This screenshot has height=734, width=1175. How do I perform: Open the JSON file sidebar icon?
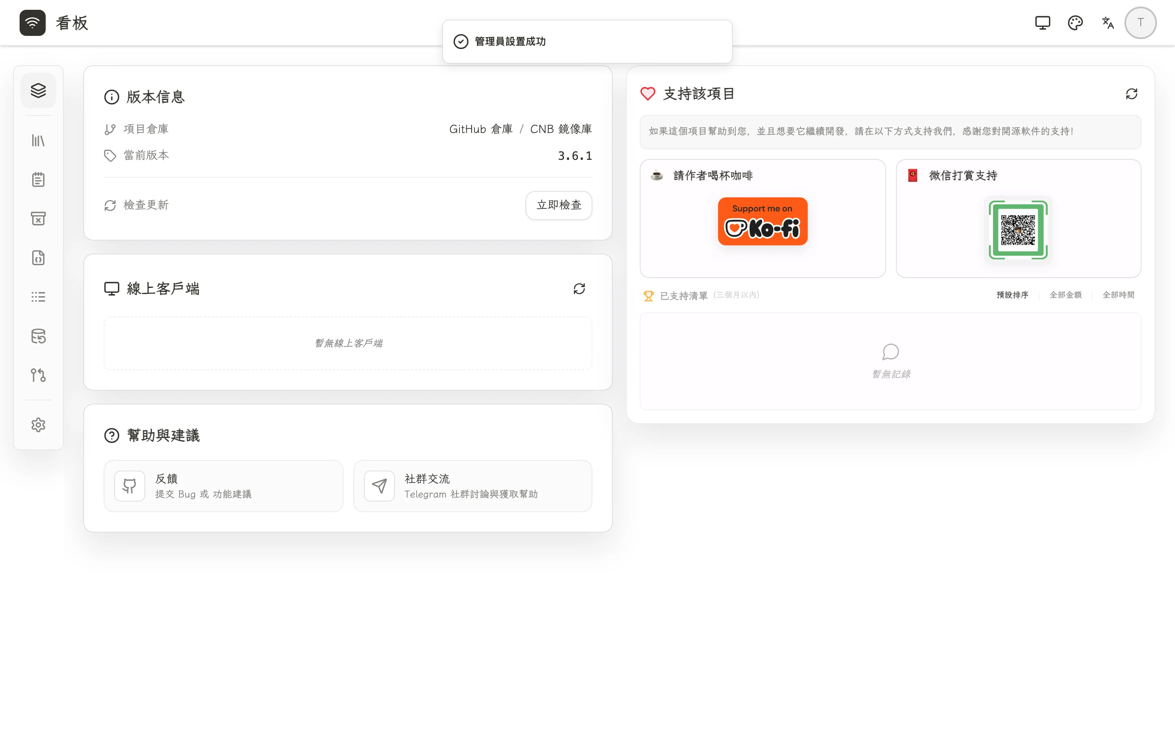pyautogui.click(x=38, y=258)
